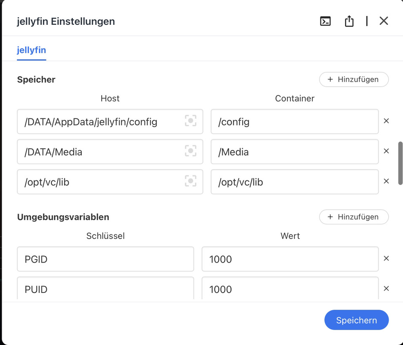403x345 pixels.
Task: Delete the PUID environment variable
Action: click(386, 289)
